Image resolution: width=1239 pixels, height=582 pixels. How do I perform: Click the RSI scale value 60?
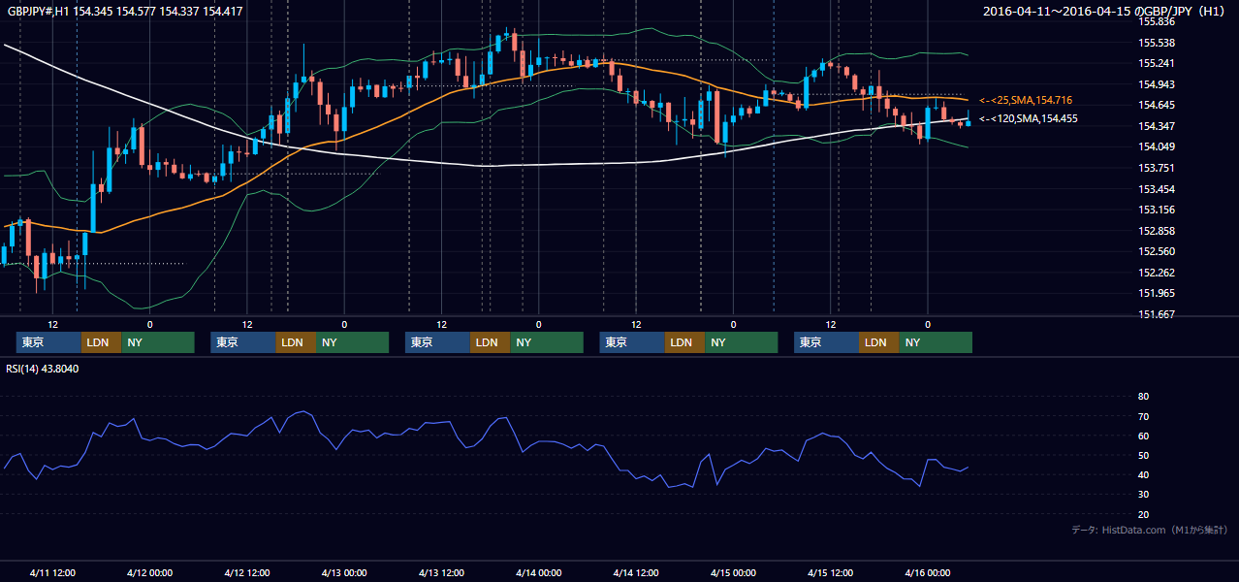[x=1143, y=436]
